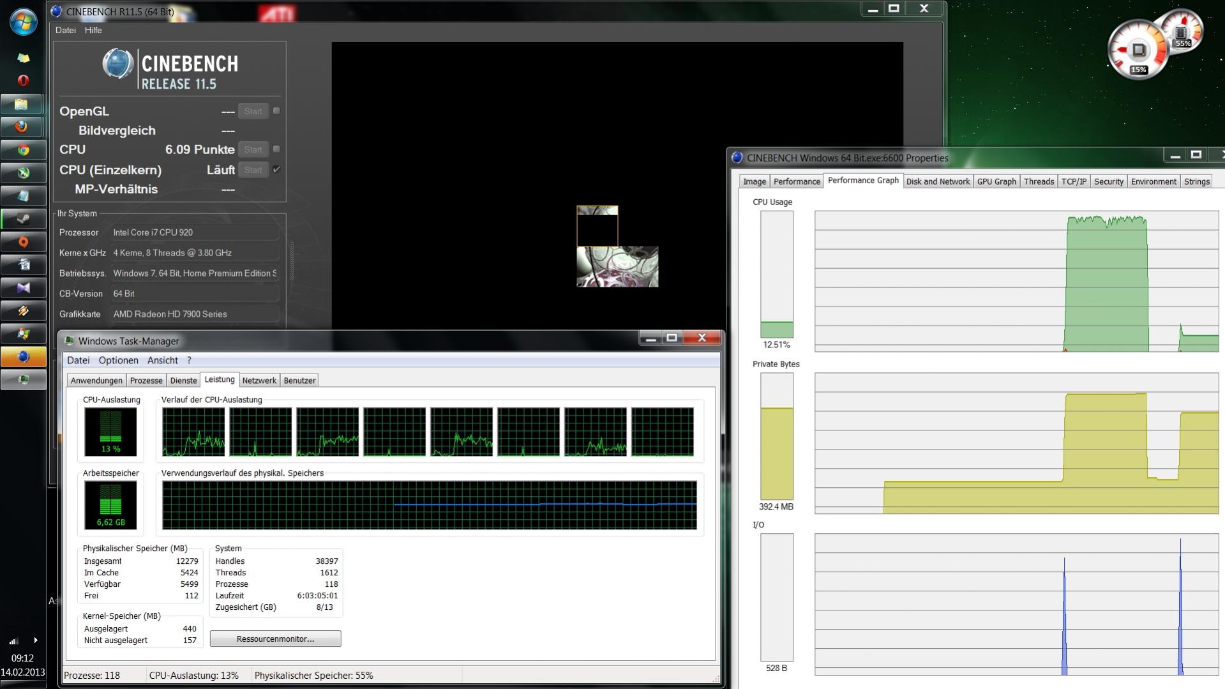Viewport: 1225px width, 689px height.
Task: Click the RAM gauge gadget showing 55%
Action: (1183, 30)
